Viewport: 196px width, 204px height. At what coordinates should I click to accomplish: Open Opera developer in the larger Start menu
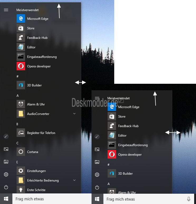point(39,66)
